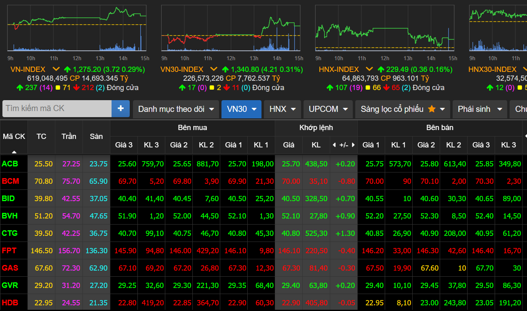Image resolution: width=527 pixels, height=311 pixels.
Task: Open the HNX-INDEX chevron dropdown
Action: click(369, 69)
